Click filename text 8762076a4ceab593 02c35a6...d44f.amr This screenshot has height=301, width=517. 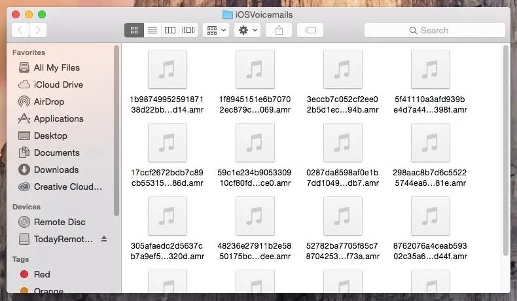[x=430, y=251]
